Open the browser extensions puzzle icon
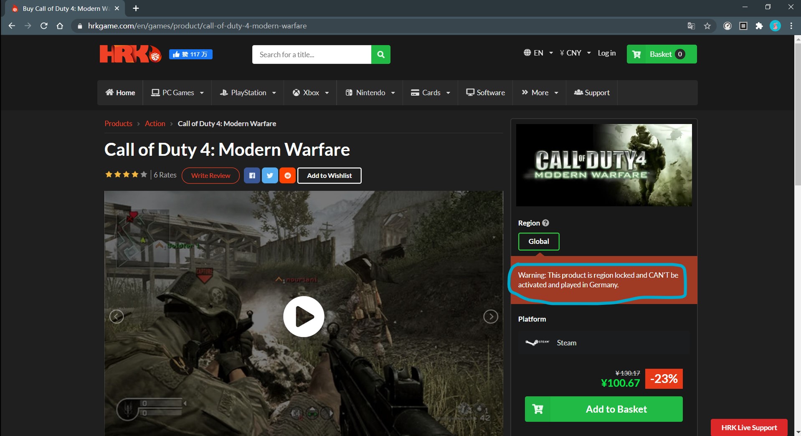This screenshot has height=436, width=801. click(x=759, y=26)
